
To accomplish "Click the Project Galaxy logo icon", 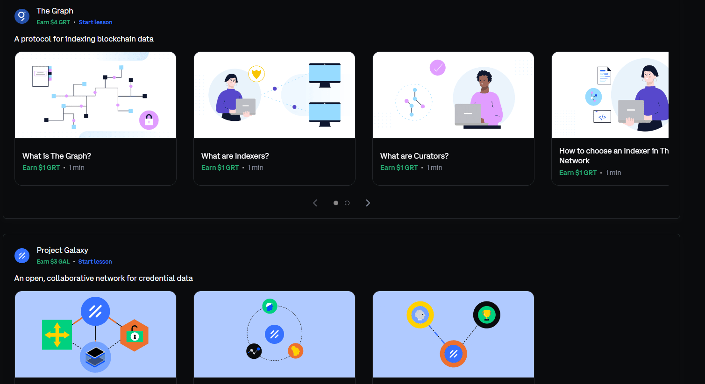I will tap(22, 256).
